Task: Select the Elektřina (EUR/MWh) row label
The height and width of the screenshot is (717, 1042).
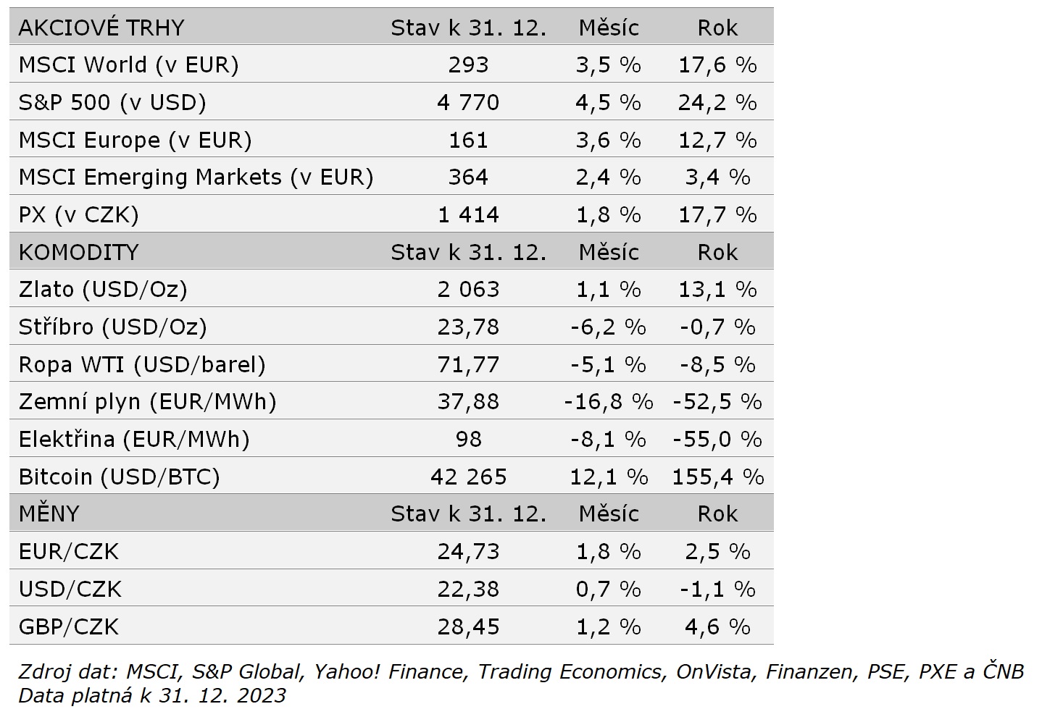Action: point(134,440)
